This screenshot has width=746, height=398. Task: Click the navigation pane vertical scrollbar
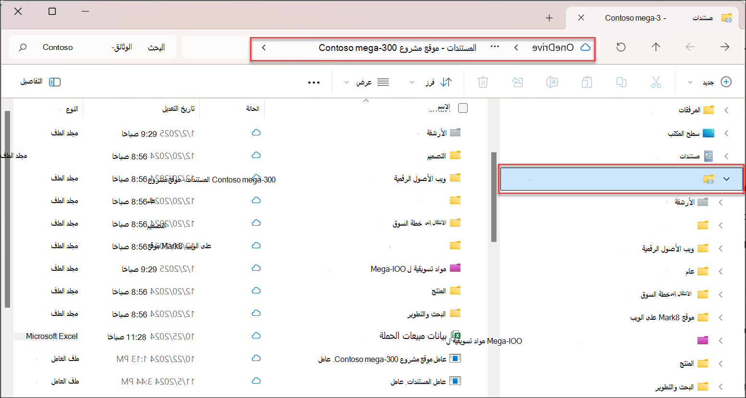(x=494, y=197)
